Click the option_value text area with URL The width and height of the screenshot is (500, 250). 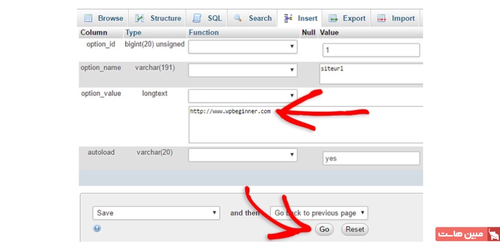tap(305, 124)
